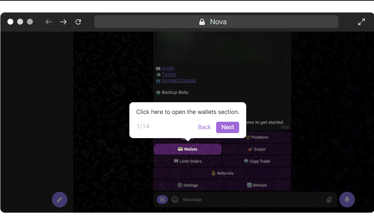This screenshot has height=222, width=374.
Task: Click the Message input field
Action: (250, 199)
